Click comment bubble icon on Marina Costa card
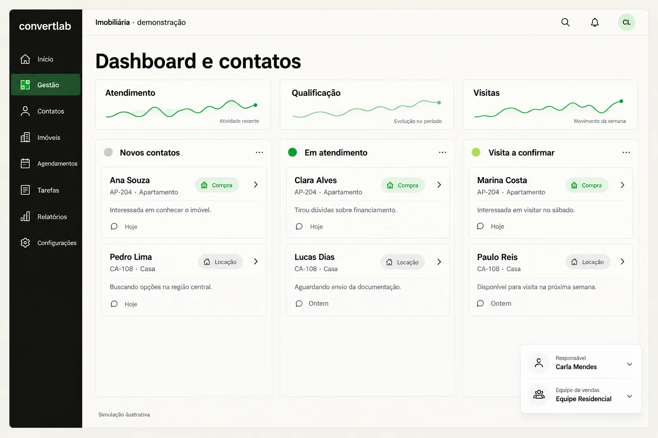This screenshot has height=438, width=658. (480, 226)
